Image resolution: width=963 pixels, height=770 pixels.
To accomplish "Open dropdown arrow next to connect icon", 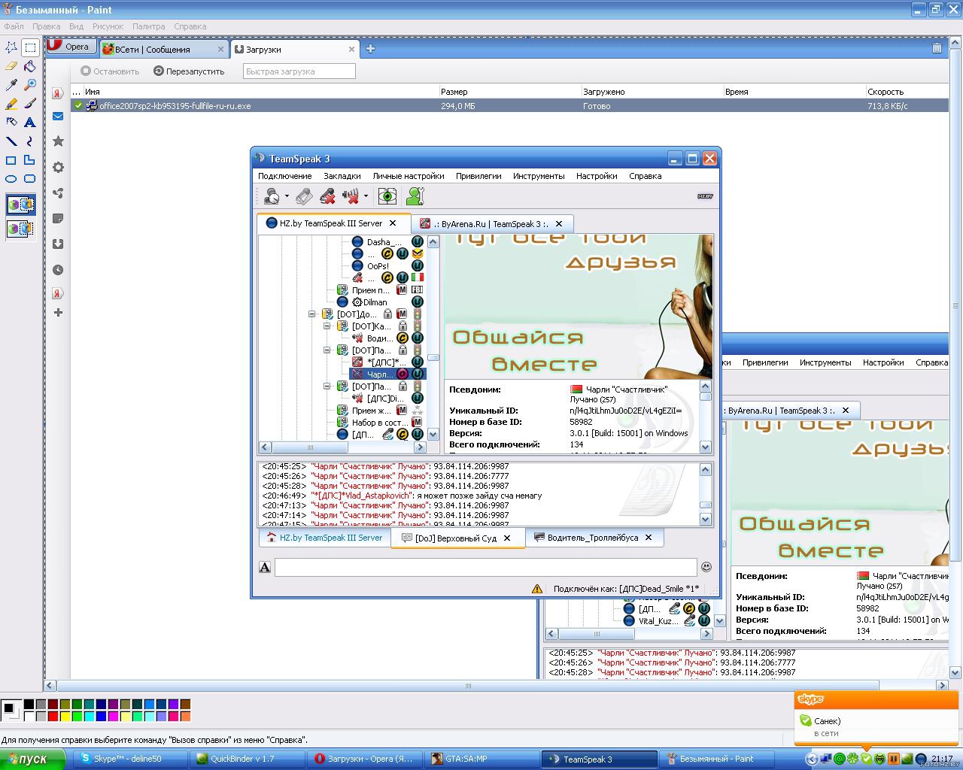I will pos(287,197).
